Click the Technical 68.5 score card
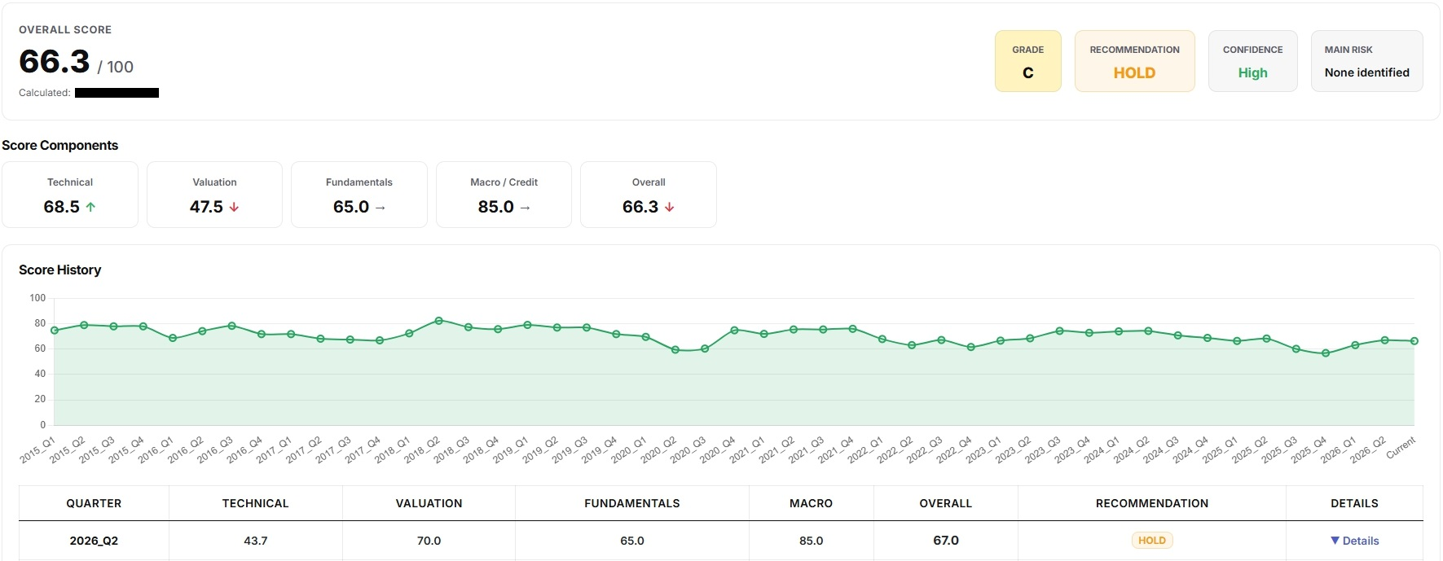1443x561 pixels. [x=70, y=195]
